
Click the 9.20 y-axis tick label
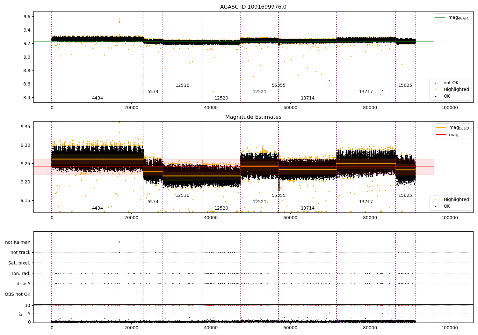coord(25,182)
